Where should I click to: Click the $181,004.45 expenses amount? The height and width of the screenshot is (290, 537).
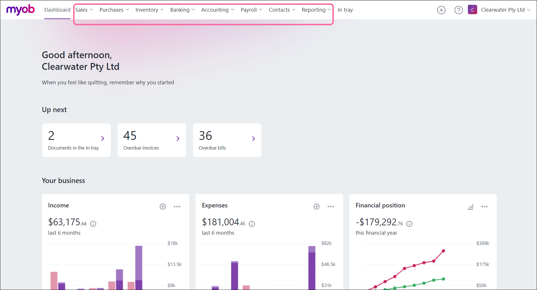pyautogui.click(x=223, y=222)
